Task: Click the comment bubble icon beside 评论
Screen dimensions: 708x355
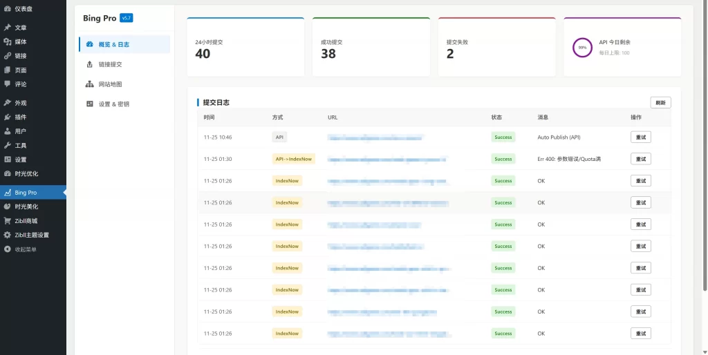Action: coord(7,84)
